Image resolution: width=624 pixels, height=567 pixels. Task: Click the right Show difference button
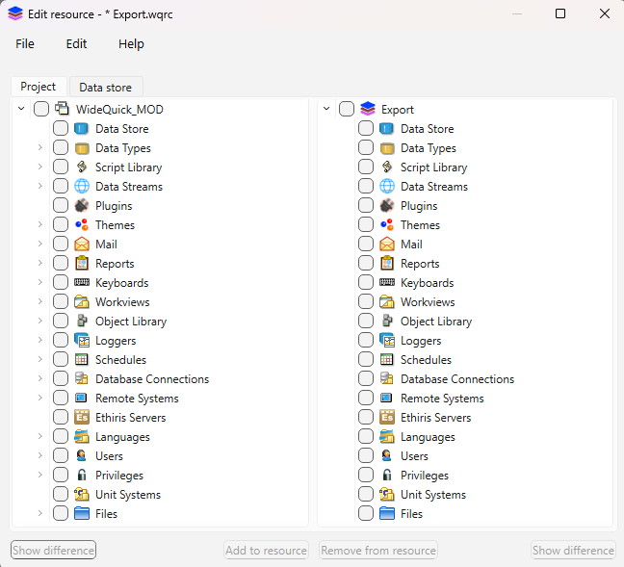click(573, 550)
